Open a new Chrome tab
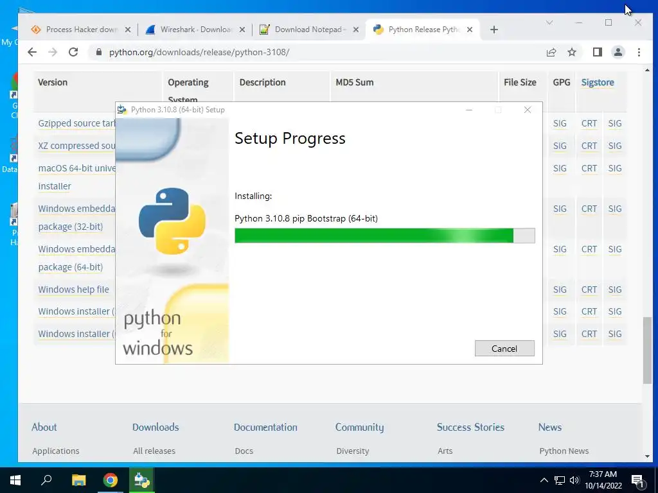The height and width of the screenshot is (493, 658). click(494, 30)
